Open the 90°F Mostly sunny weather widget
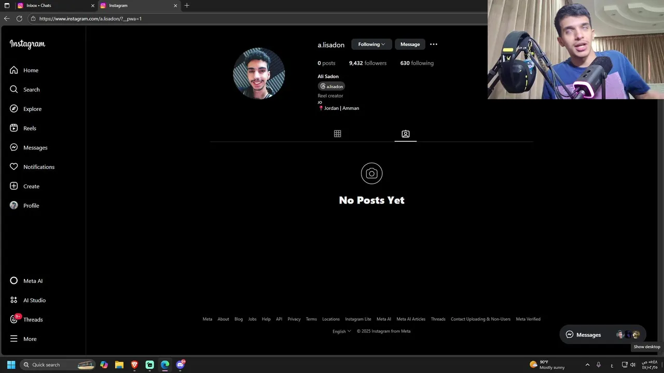This screenshot has height=373, width=664. coord(547,365)
